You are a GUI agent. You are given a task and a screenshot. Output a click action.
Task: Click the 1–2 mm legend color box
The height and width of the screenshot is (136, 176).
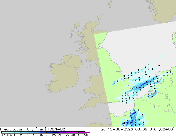tap(17, 132)
